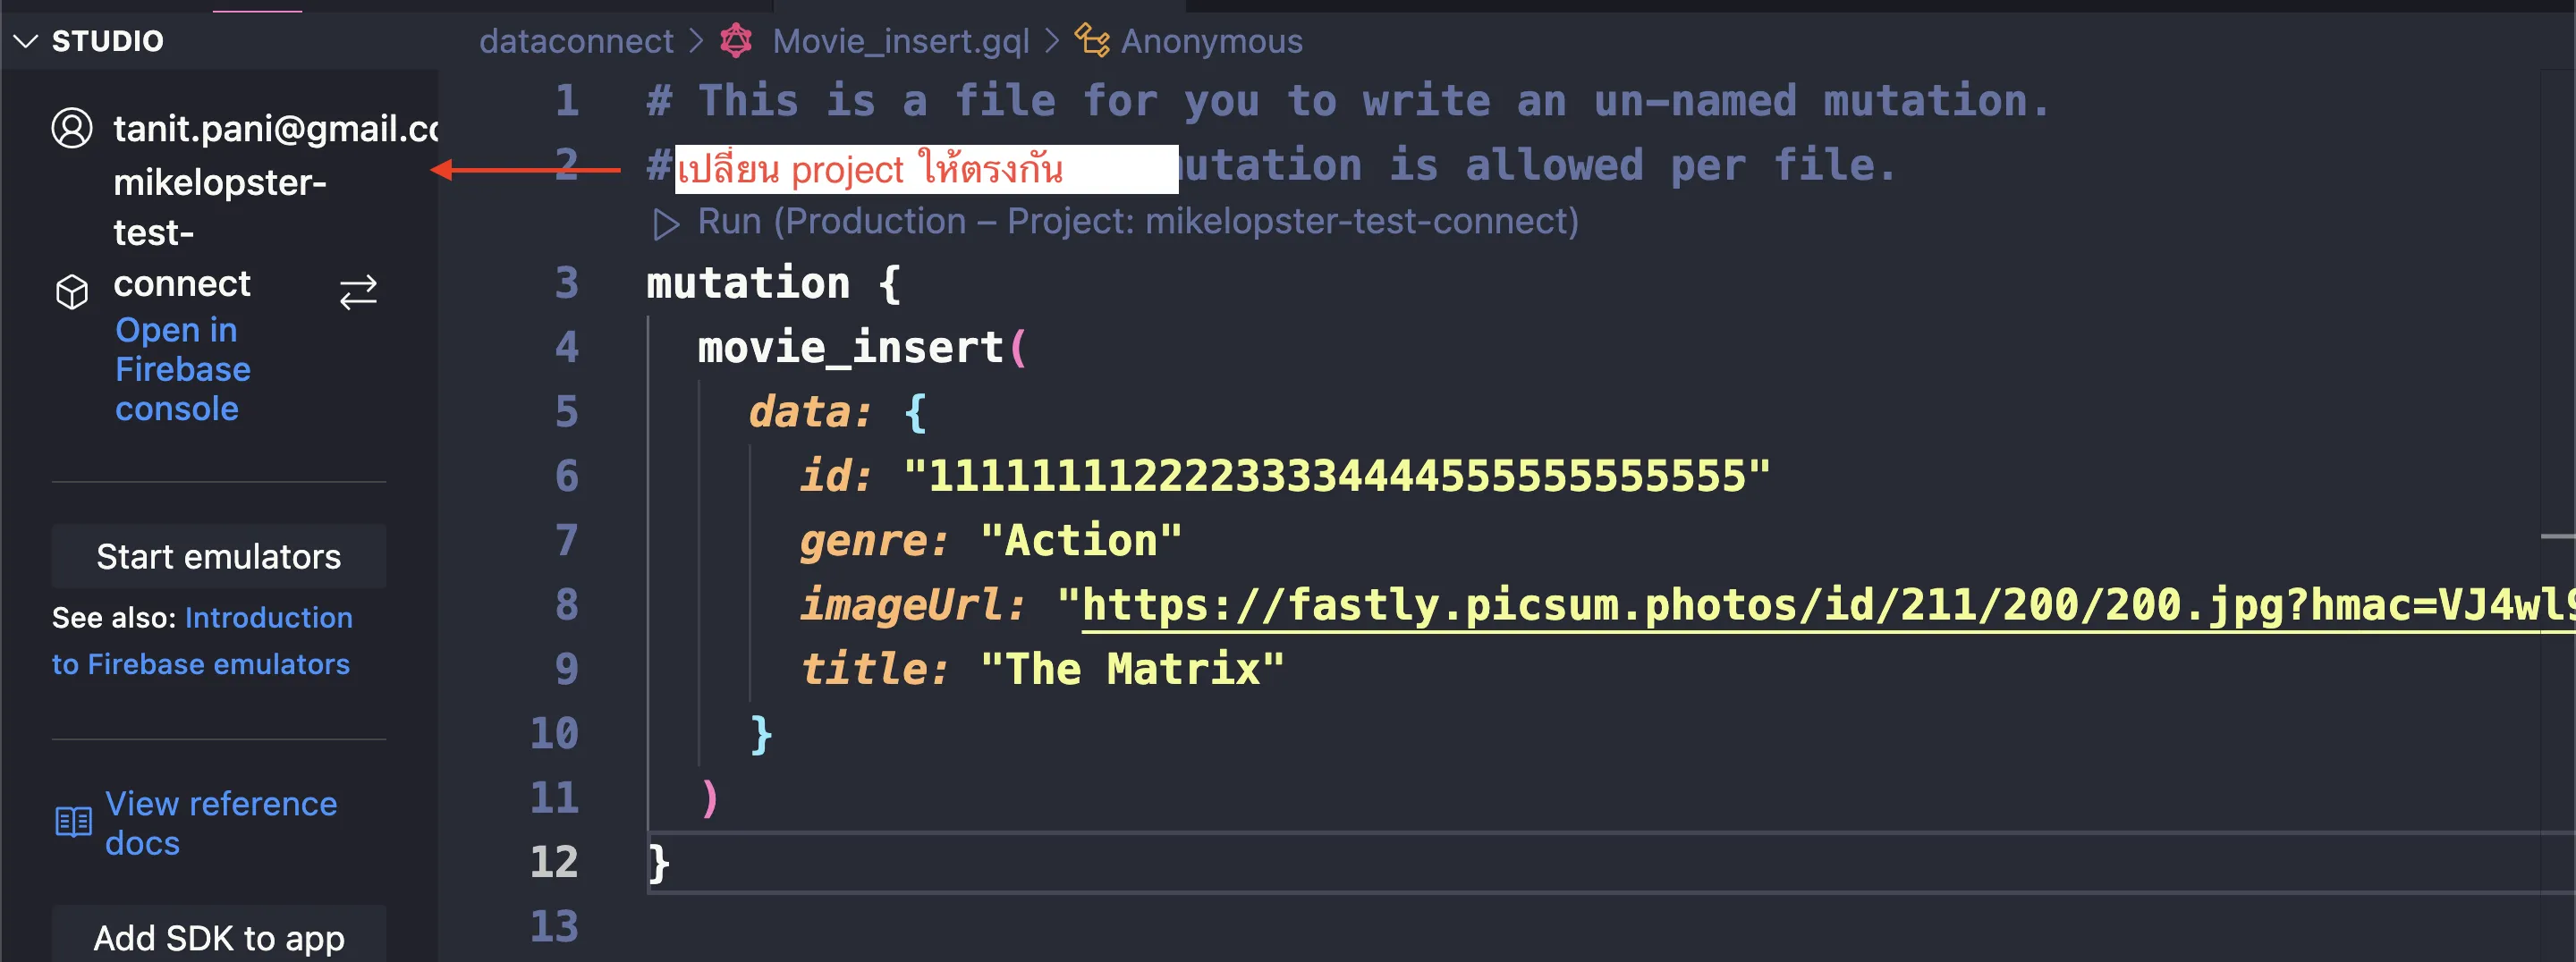Click the reference docs book icon
Image resolution: width=2576 pixels, height=962 pixels.
[x=73, y=822]
